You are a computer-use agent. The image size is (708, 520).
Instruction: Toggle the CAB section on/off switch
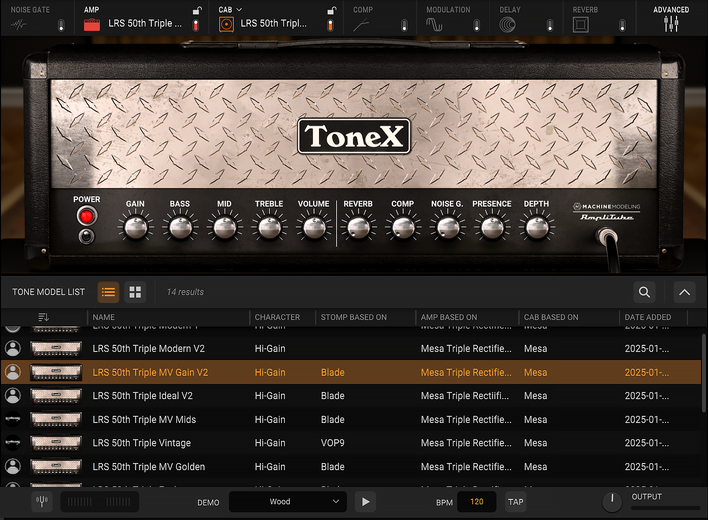click(x=330, y=25)
